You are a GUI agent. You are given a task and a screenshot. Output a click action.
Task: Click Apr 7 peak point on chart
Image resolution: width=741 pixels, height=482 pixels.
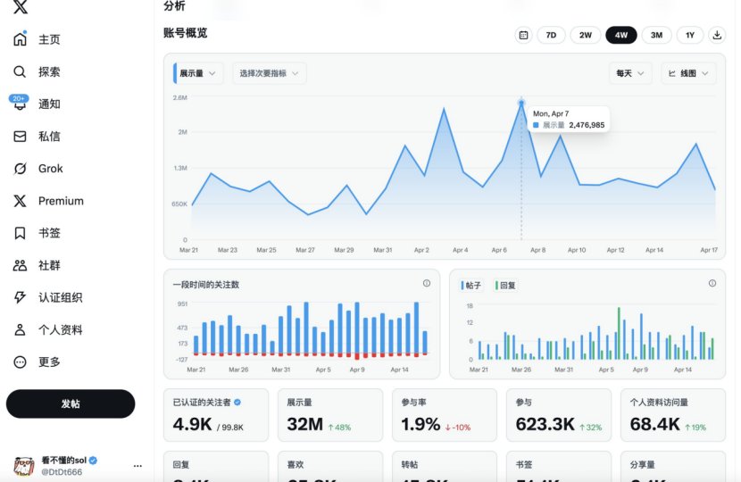[x=521, y=103]
